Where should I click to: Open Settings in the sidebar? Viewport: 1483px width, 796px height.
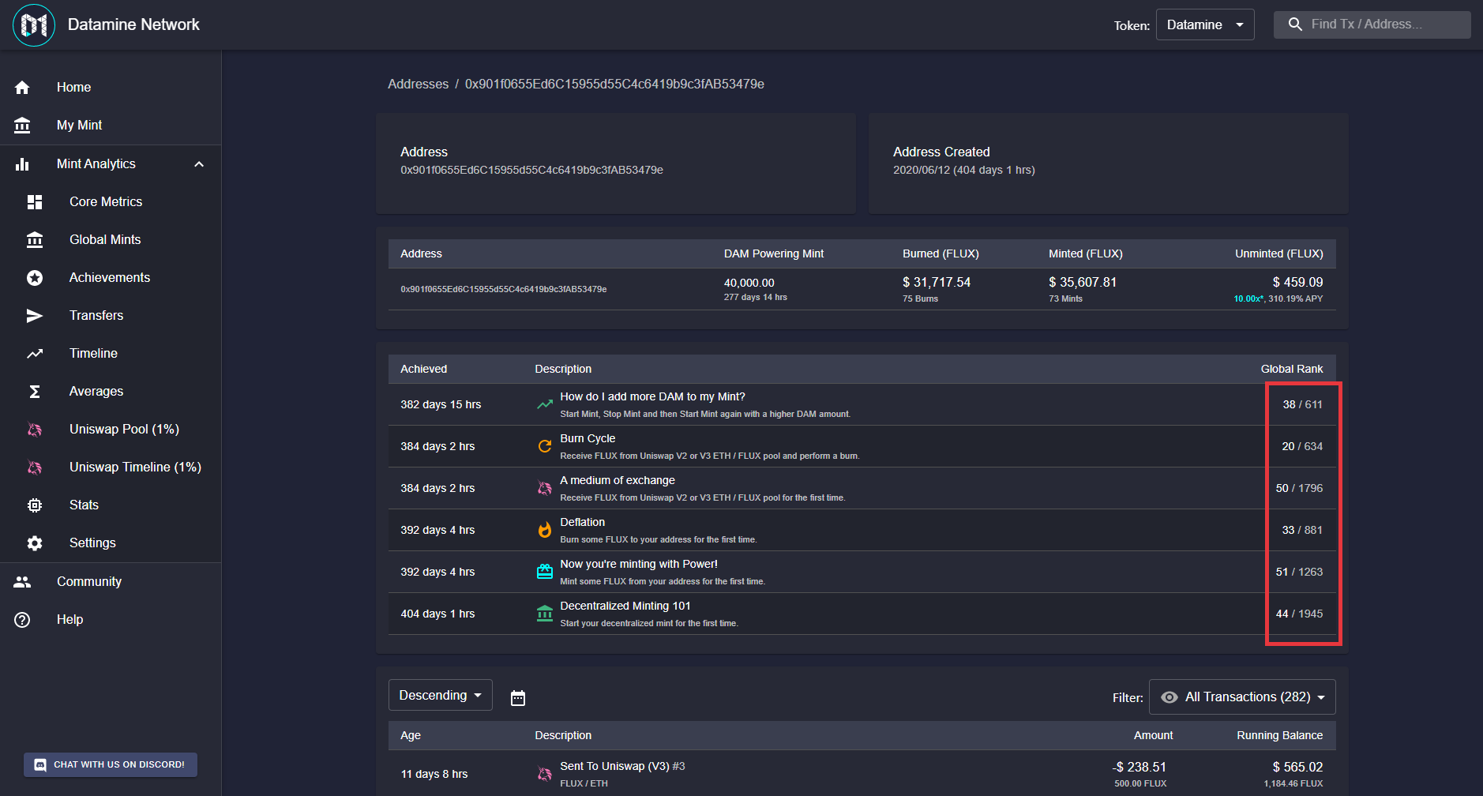[x=111, y=543]
